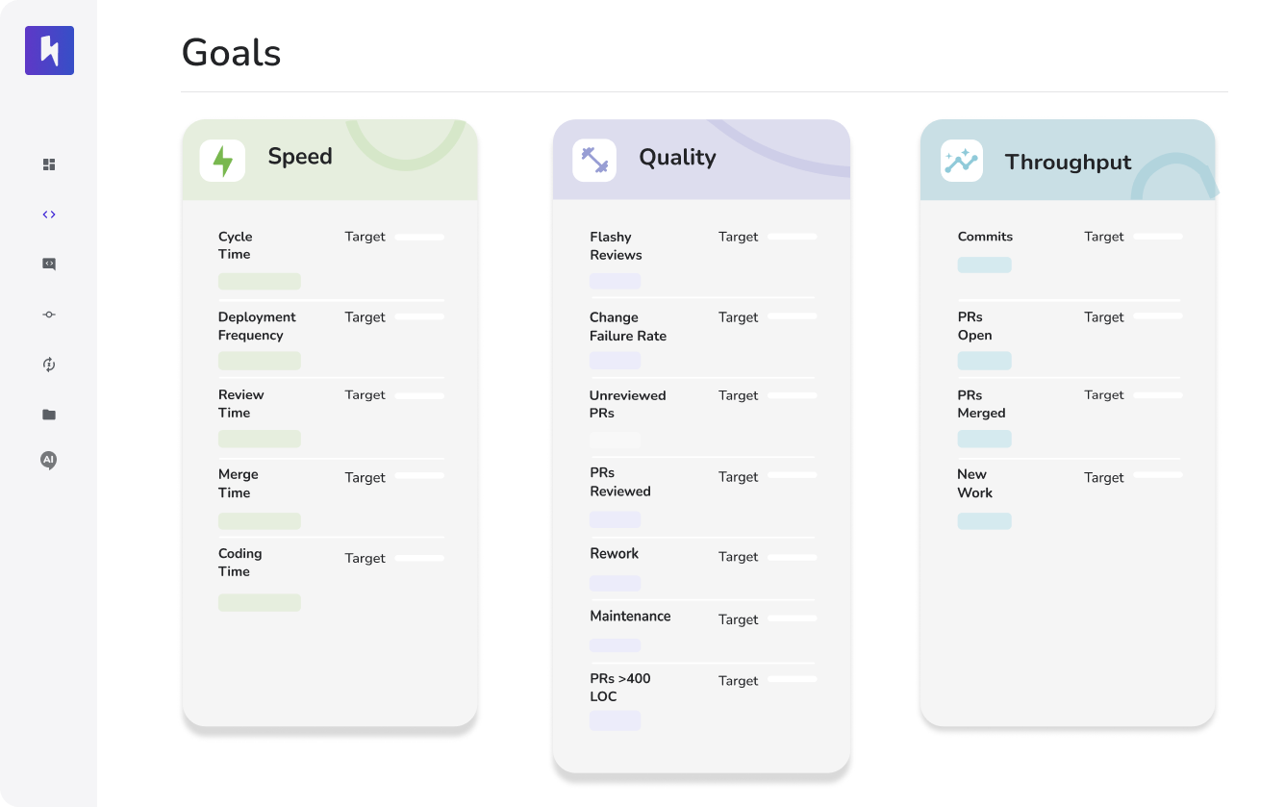Select the code brackets sidebar icon
This screenshot has height=807, width=1285.
click(49, 214)
